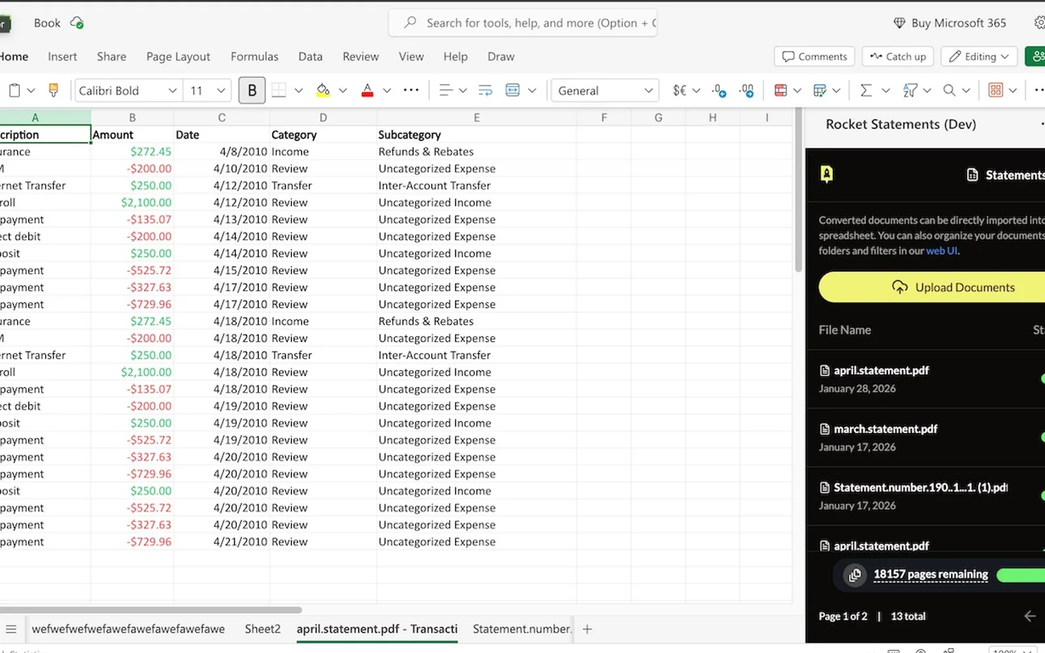Apply the yellow Fill Color swatch
Screen dimensions: 1045x653
point(323,90)
